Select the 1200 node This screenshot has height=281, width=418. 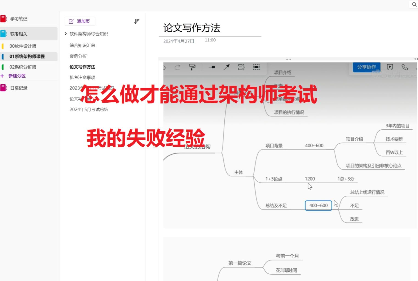pyautogui.click(x=310, y=179)
